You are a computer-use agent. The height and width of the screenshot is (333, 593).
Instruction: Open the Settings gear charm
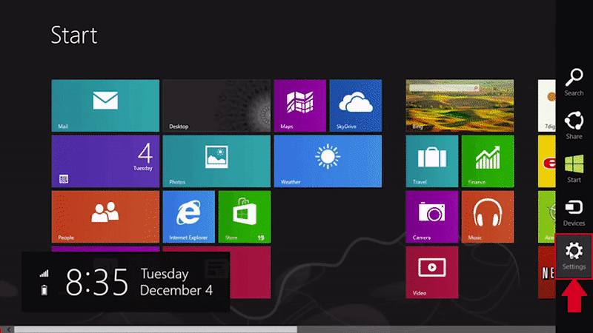pos(574,255)
